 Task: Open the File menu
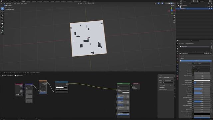(x=4, y=1)
